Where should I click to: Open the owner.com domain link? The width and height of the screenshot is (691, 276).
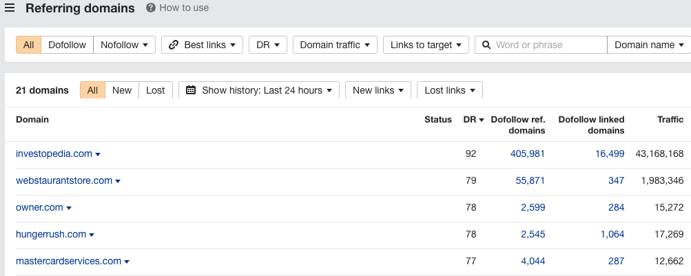(x=40, y=207)
